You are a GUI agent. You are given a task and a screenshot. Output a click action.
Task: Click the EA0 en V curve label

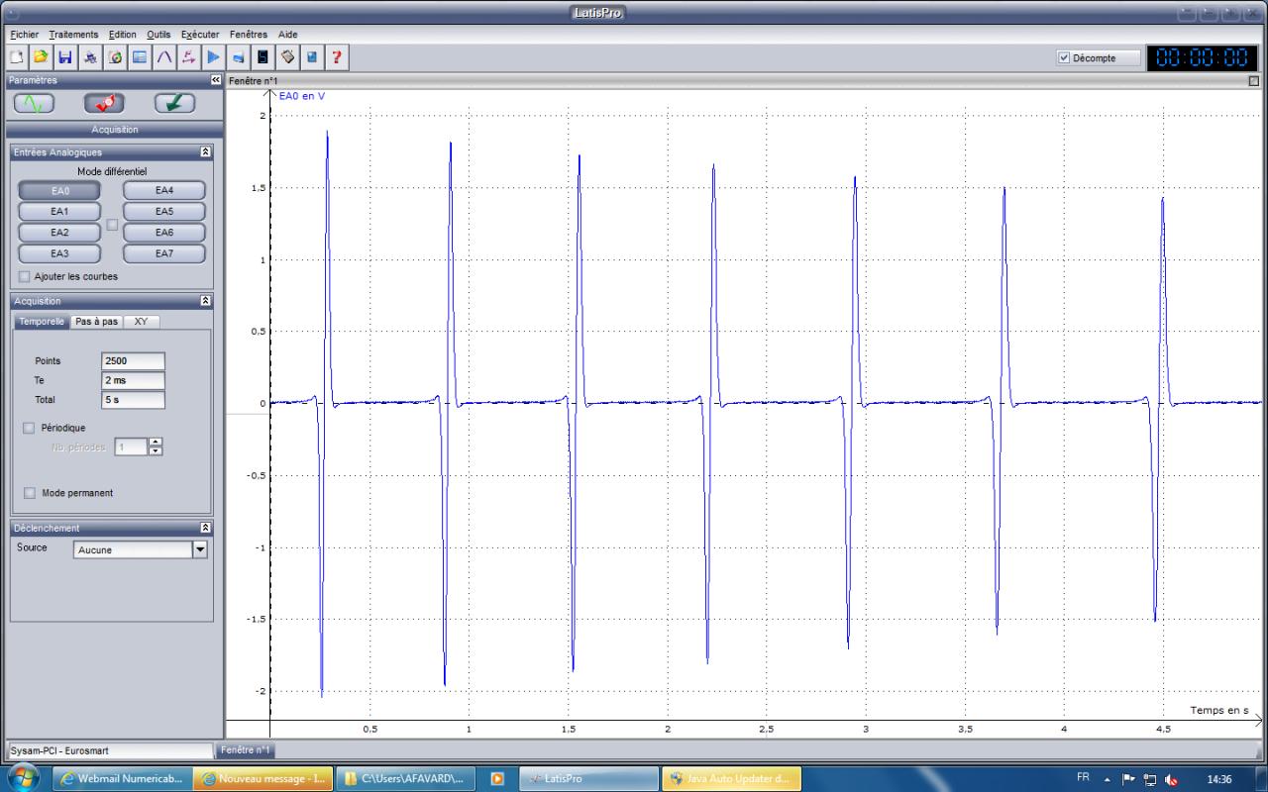[302, 96]
